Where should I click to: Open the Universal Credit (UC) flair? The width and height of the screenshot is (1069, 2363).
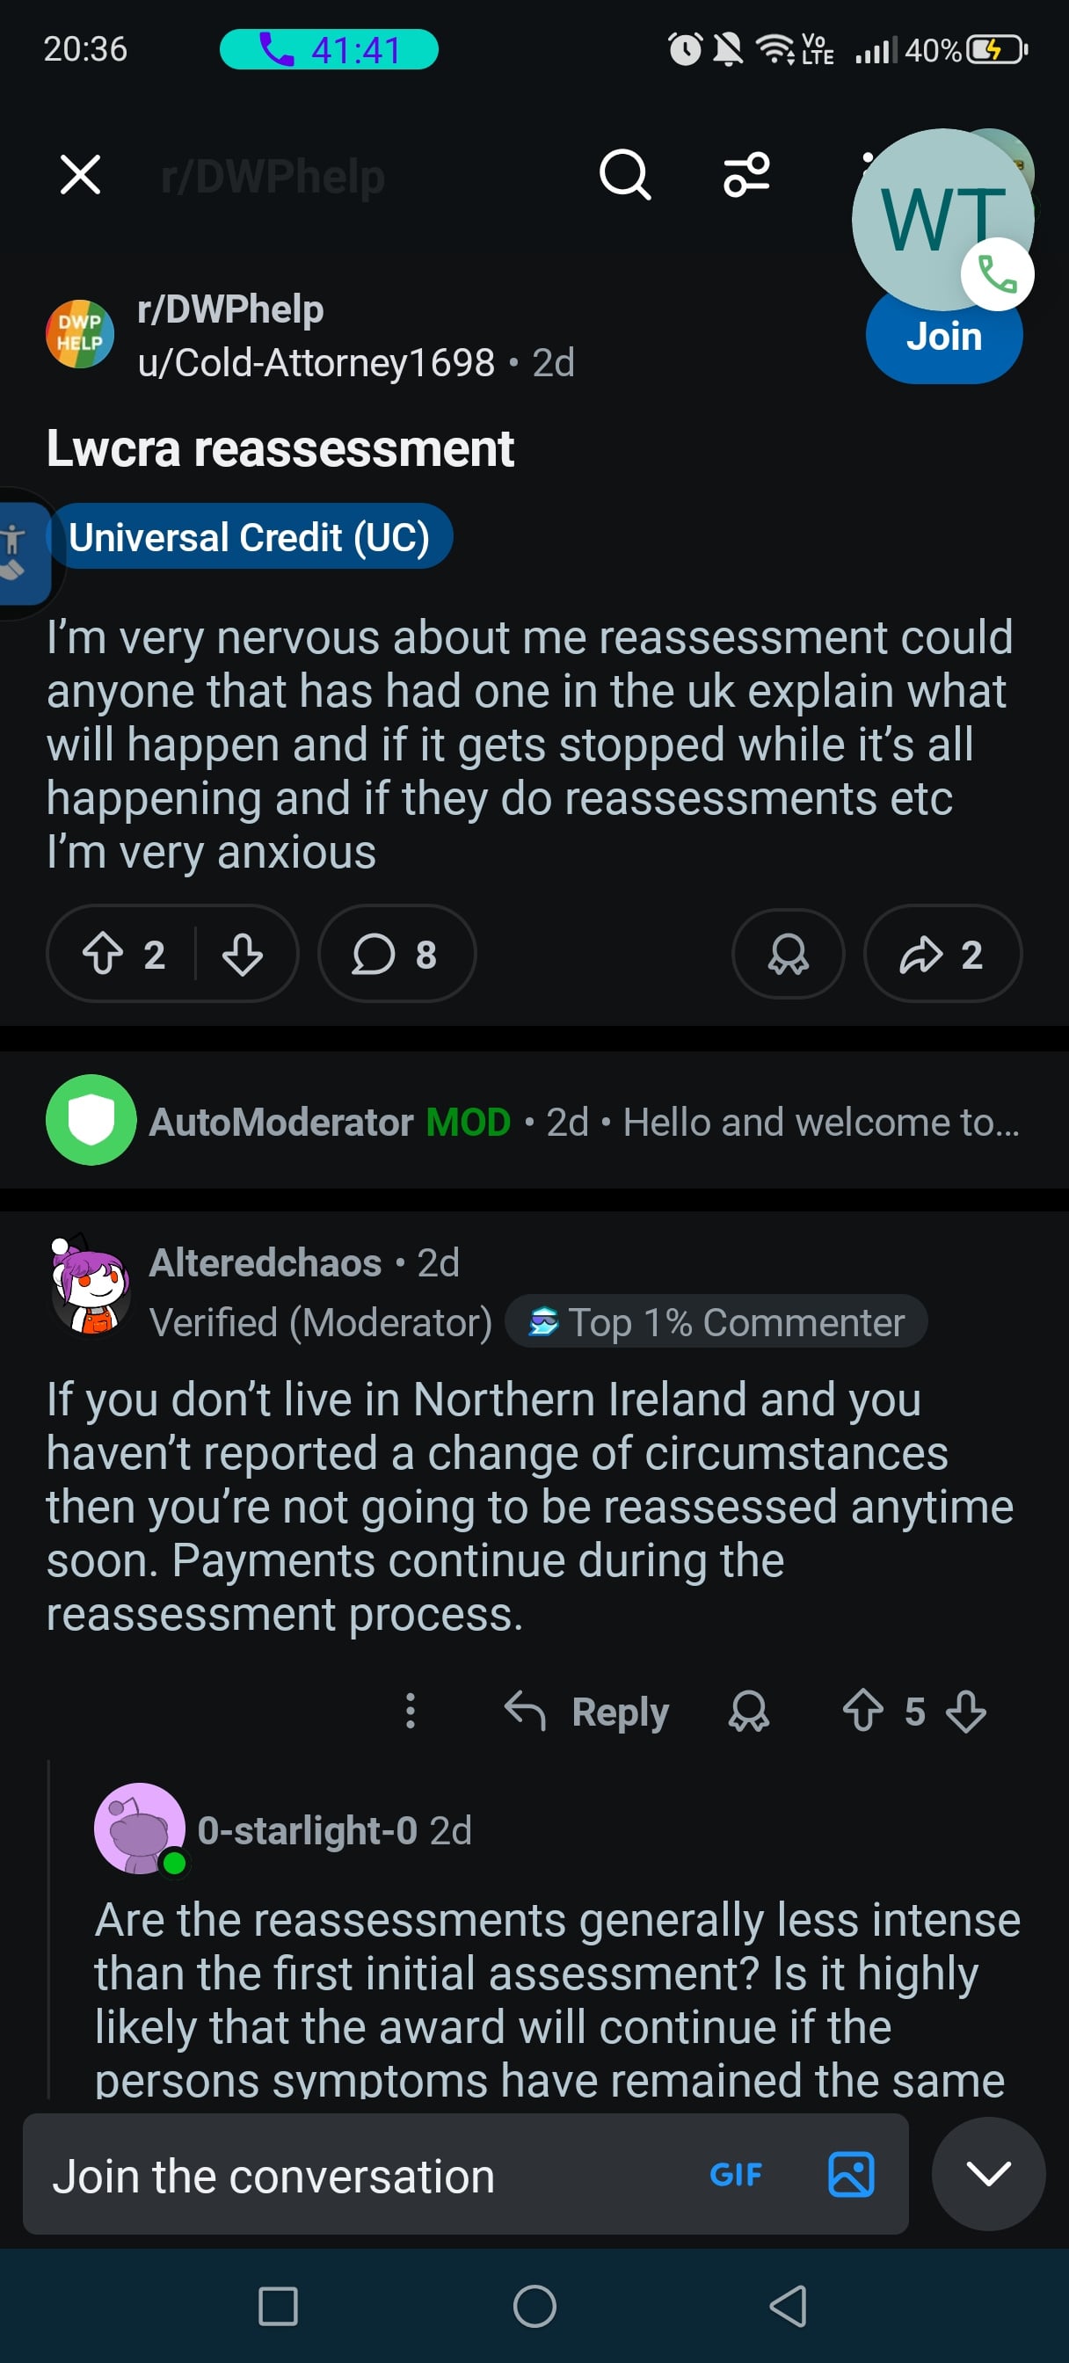[251, 536]
